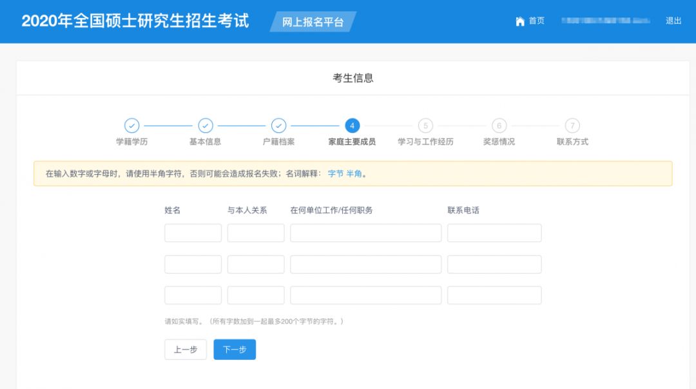Click the checkmark icon on 基本信息 step

pos(205,126)
